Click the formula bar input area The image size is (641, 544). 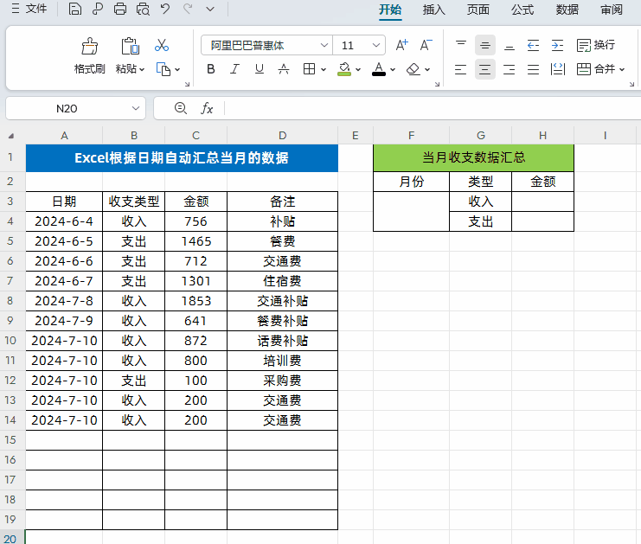coord(433,108)
